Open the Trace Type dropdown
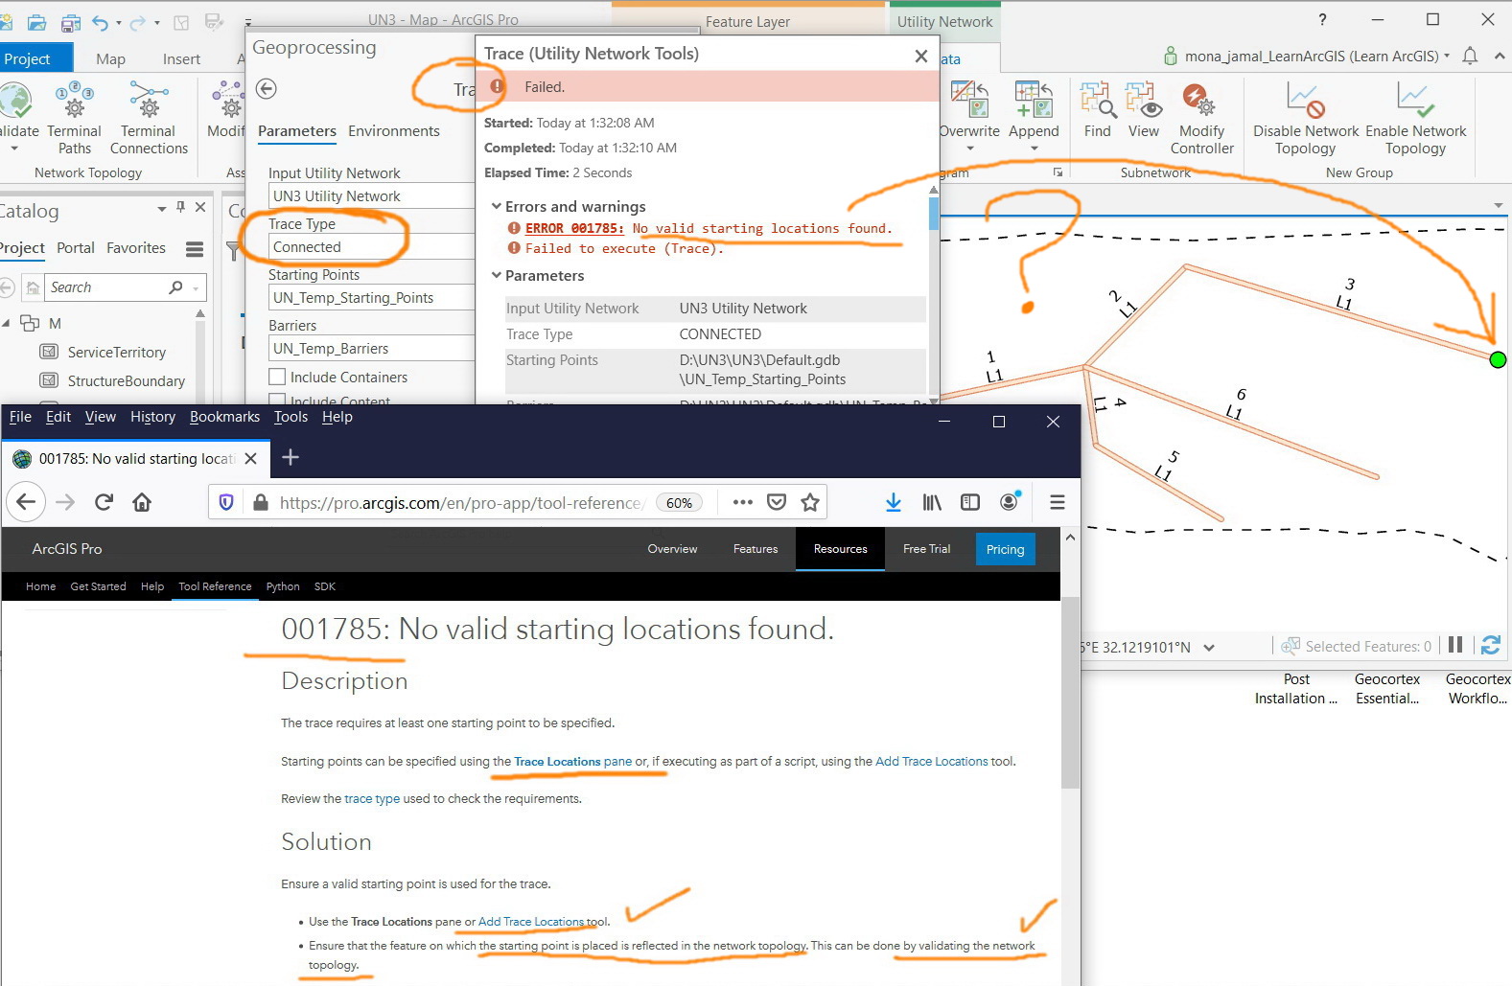The height and width of the screenshot is (986, 1512). click(x=372, y=247)
